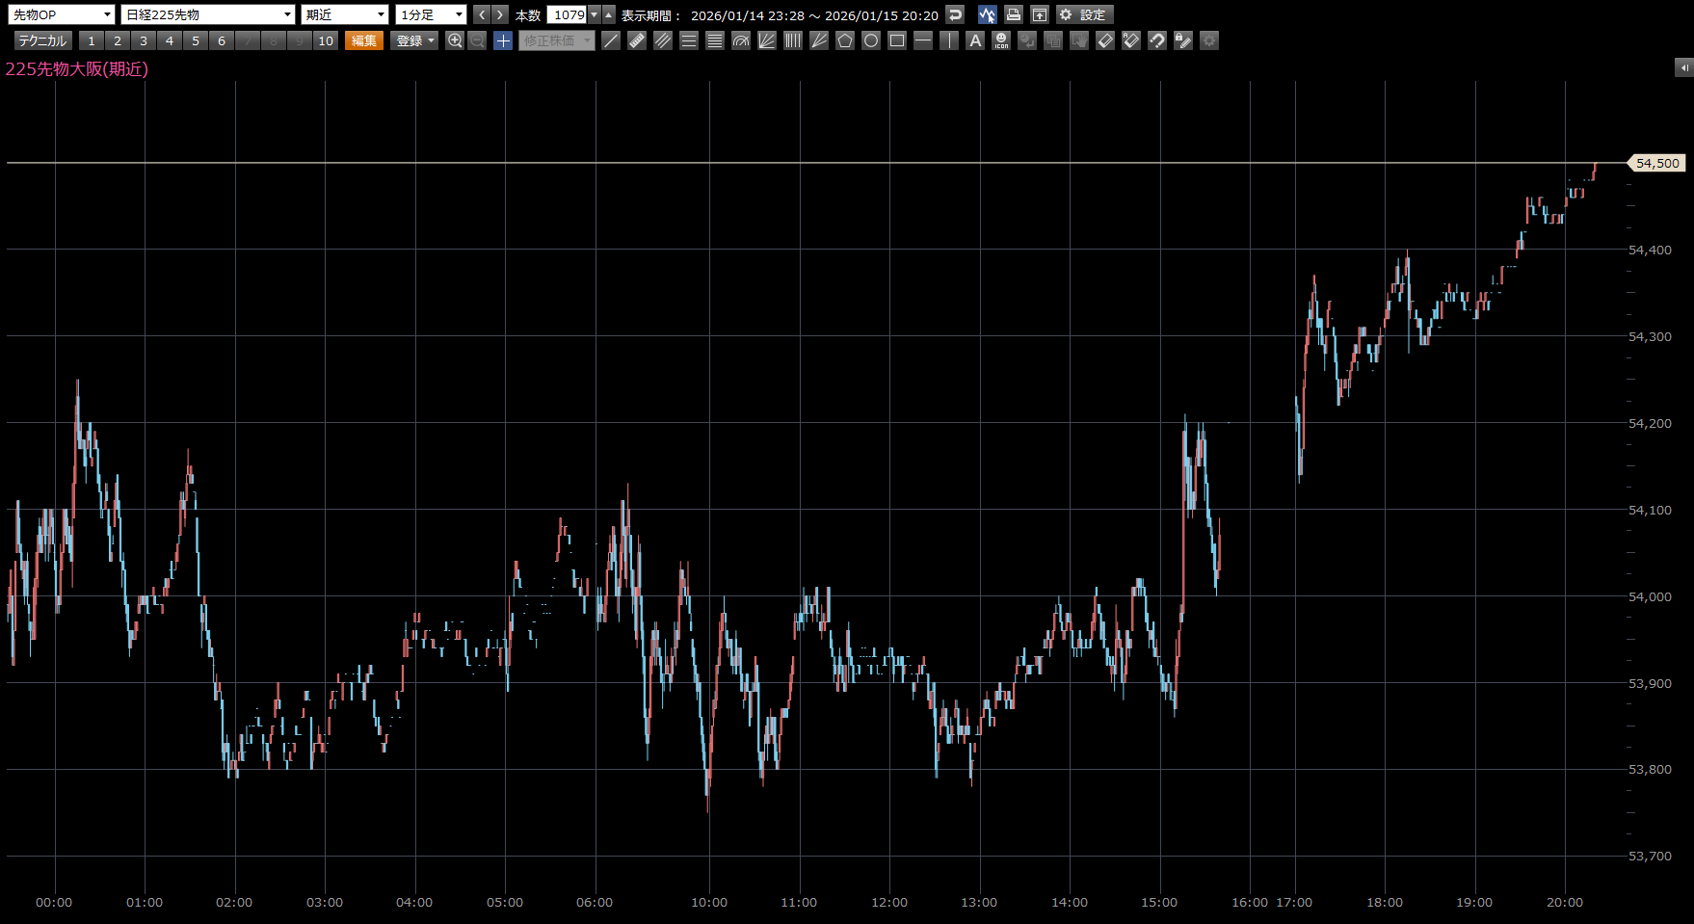Click the zoom in magnifier icon
This screenshot has width=1694, height=924.
click(x=455, y=40)
